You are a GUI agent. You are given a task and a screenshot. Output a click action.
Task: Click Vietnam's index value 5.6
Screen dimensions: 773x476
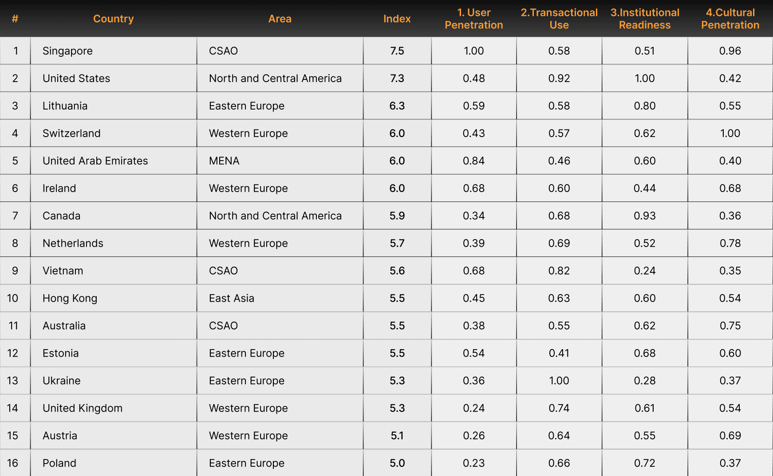[x=397, y=271]
